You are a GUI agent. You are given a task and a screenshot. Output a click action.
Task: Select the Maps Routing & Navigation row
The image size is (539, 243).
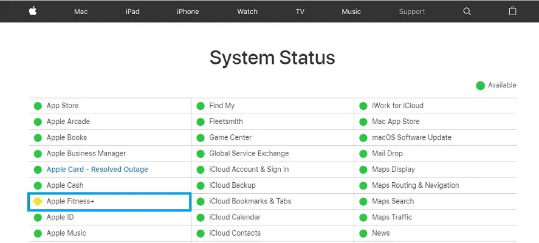[415, 185]
